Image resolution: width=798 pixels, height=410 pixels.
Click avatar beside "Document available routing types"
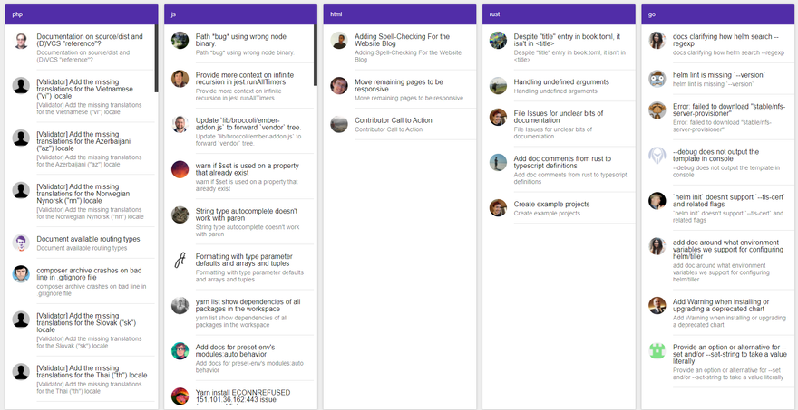(x=21, y=243)
